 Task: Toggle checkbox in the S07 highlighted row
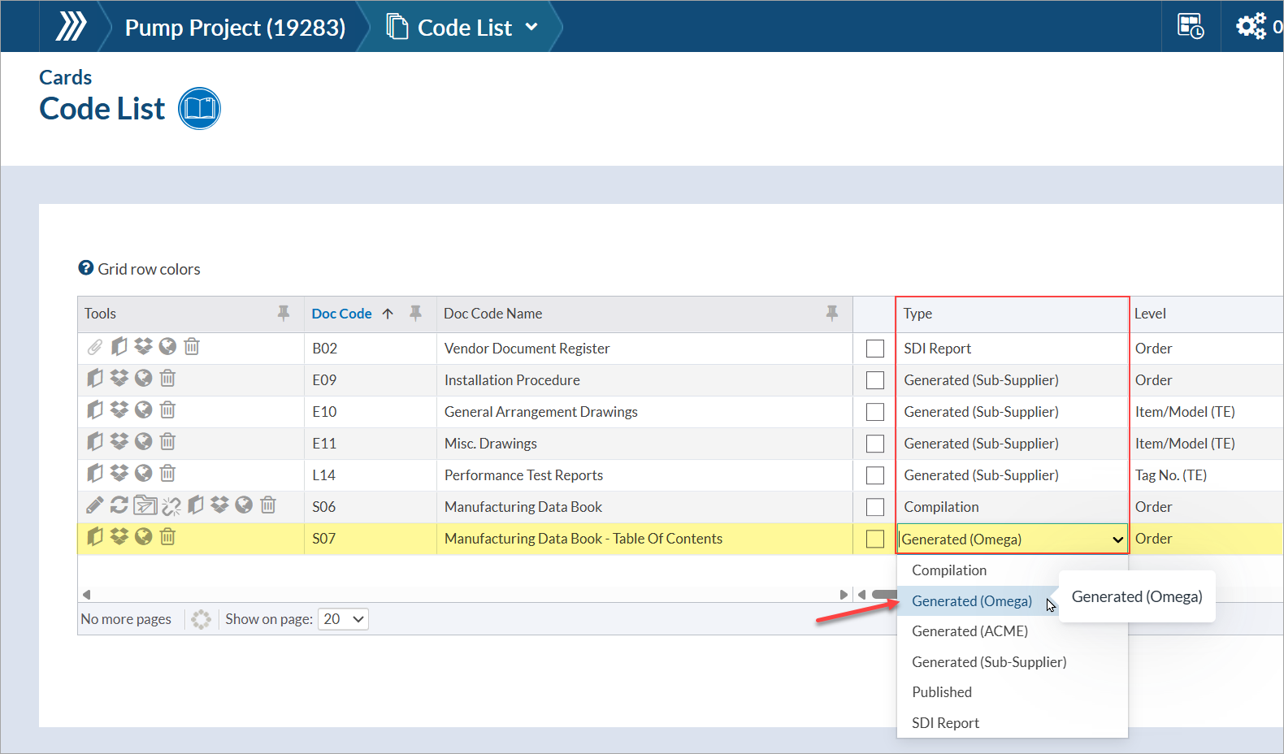coord(875,539)
